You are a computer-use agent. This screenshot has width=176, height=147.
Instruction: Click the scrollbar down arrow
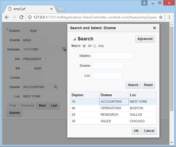(x=172, y=143)
